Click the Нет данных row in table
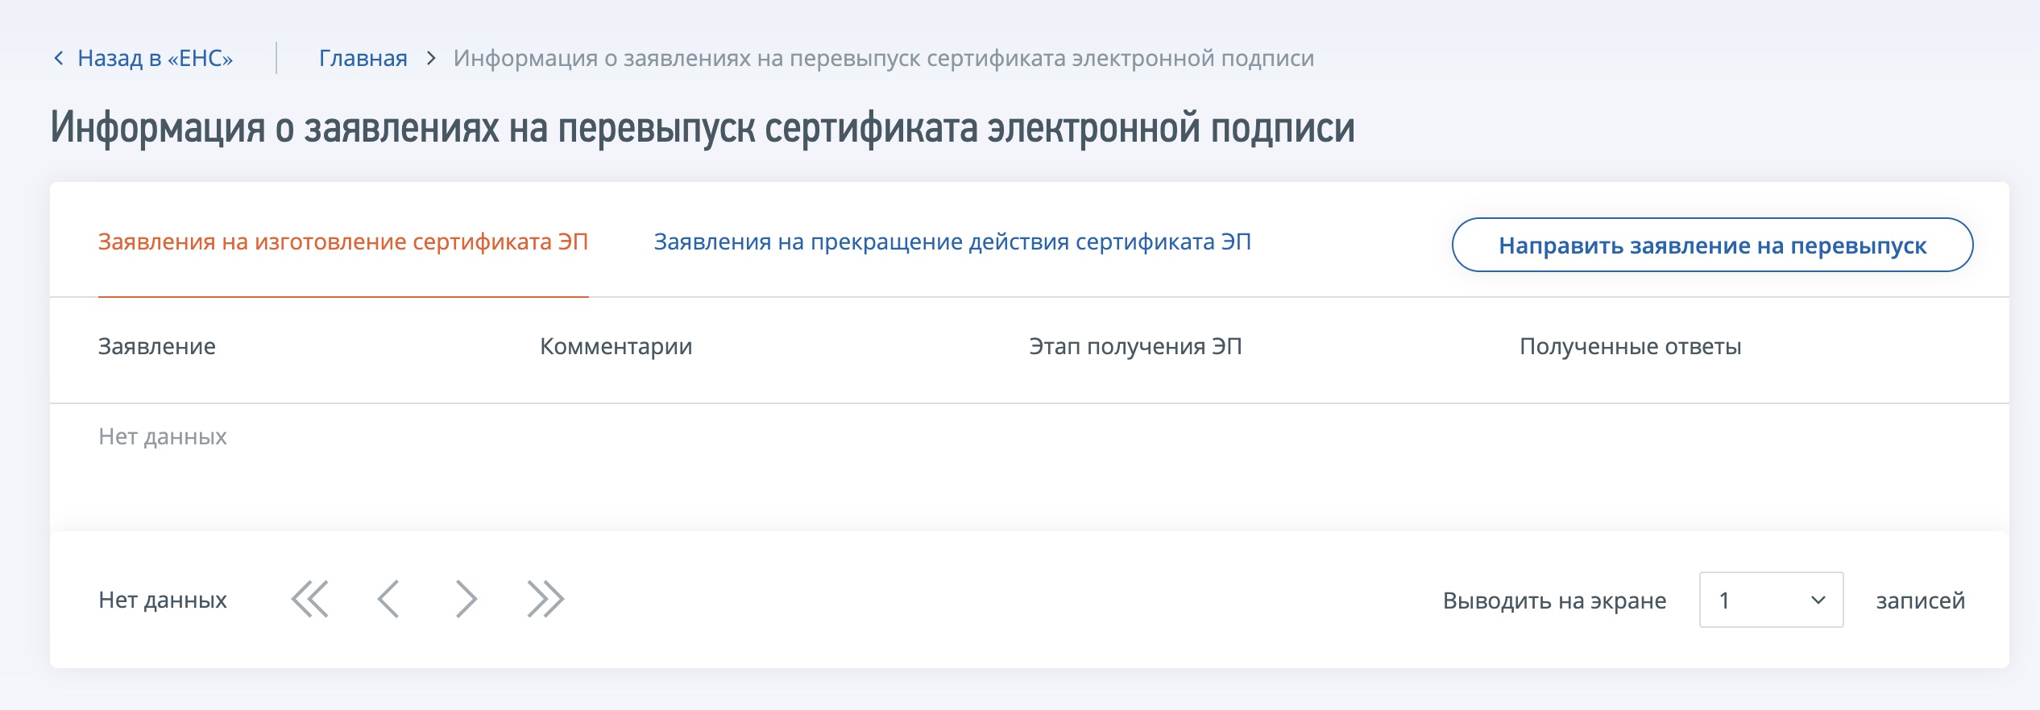This screenshot has width=2040, height=710. 163,436
